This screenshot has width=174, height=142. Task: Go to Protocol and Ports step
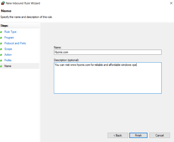tap(15, 43)
